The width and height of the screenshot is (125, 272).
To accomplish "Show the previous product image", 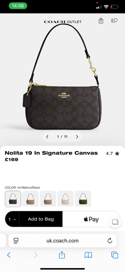I will coord(47,137).
